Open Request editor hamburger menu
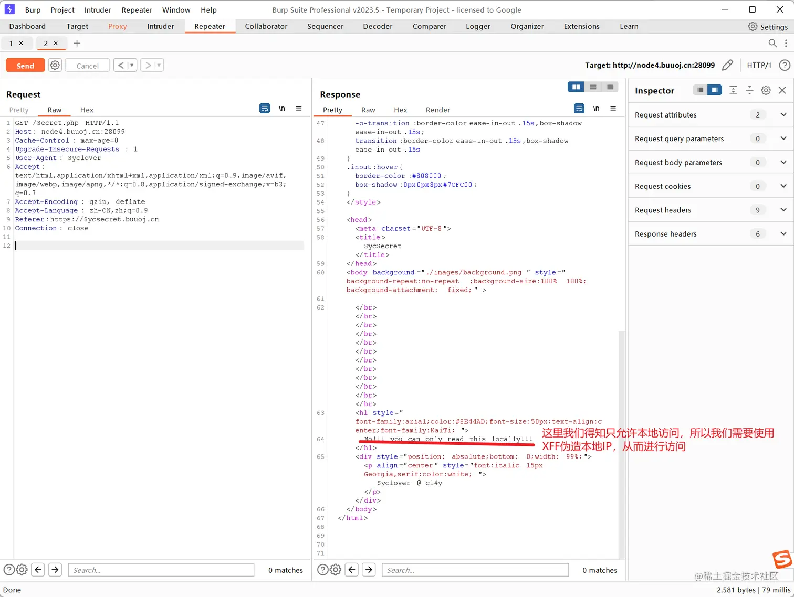The height and width of the screenshot is (597, 794). click(x=299, y=109)
